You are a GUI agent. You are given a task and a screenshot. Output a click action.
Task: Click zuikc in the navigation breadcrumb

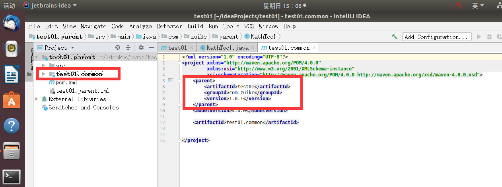pyautogui.click(x=195, y=37)
